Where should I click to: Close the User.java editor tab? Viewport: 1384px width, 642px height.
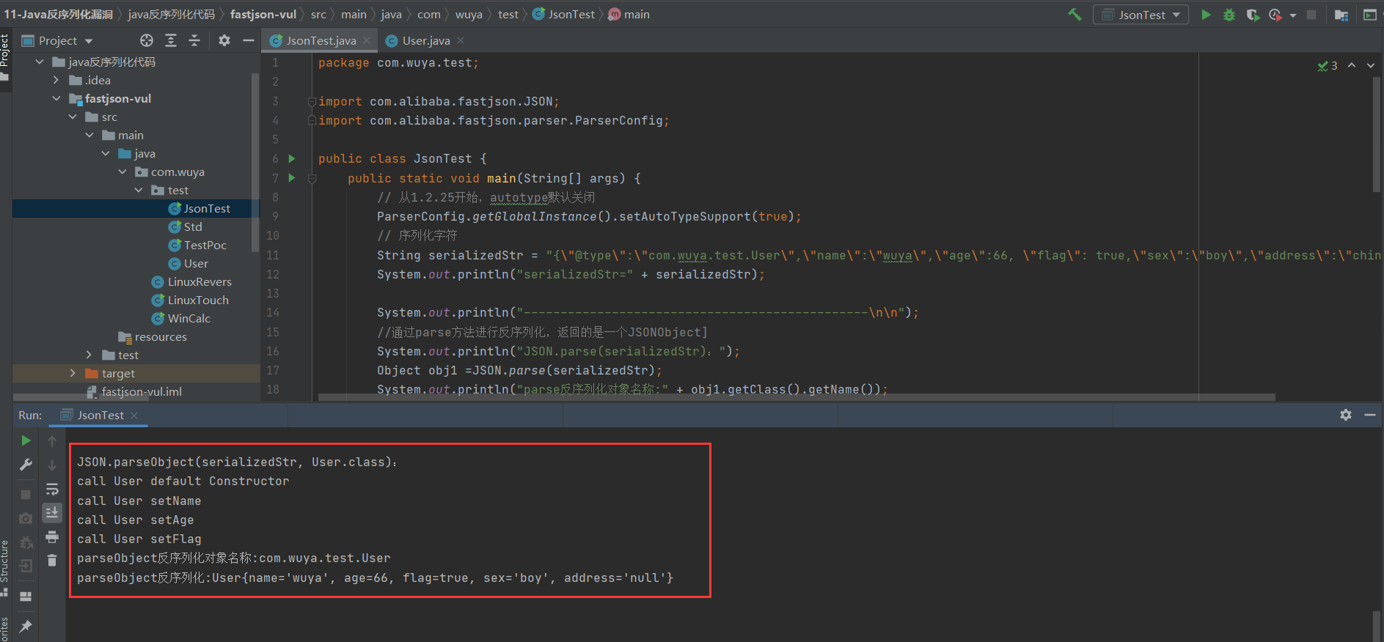coord(461,40)
